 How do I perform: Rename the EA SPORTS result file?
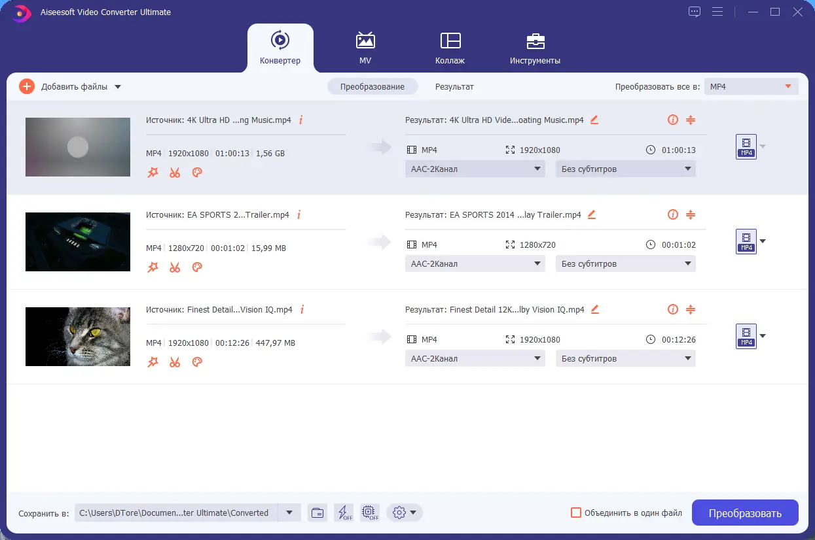pos(592,214)
